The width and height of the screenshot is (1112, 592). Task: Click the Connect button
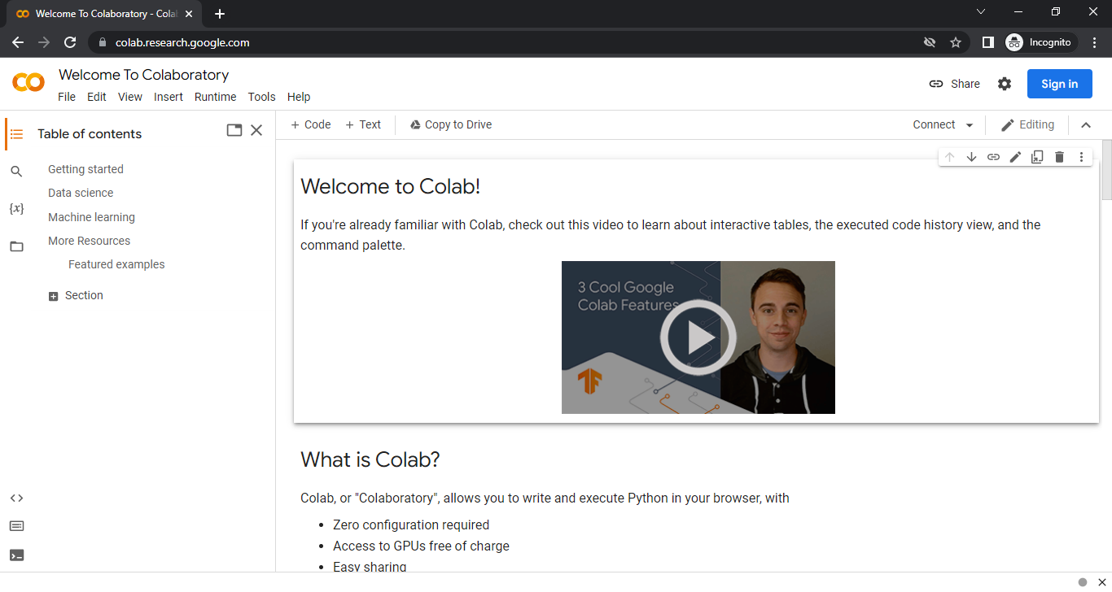[x=934, y=124]
